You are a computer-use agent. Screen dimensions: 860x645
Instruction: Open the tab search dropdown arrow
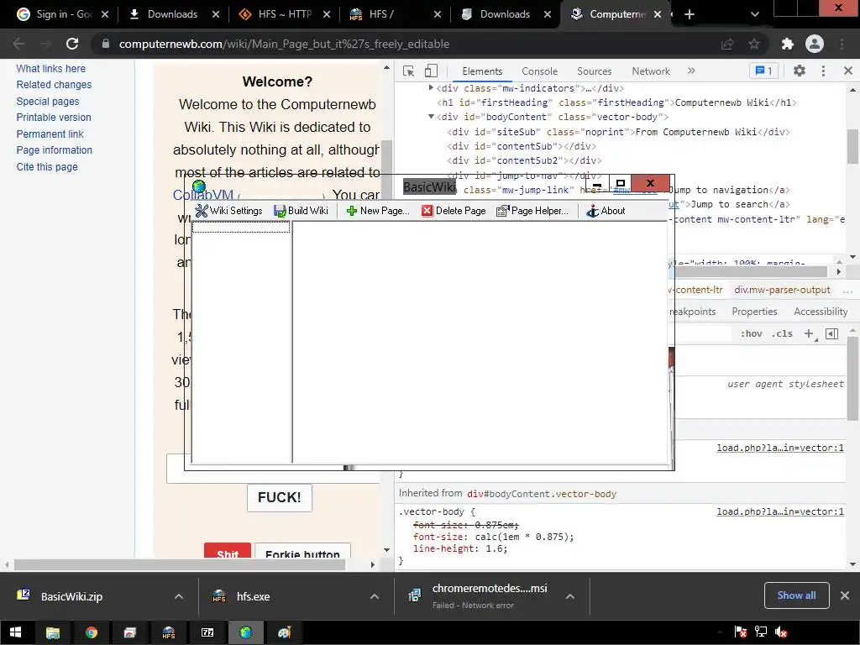click(x=755, y=14)
